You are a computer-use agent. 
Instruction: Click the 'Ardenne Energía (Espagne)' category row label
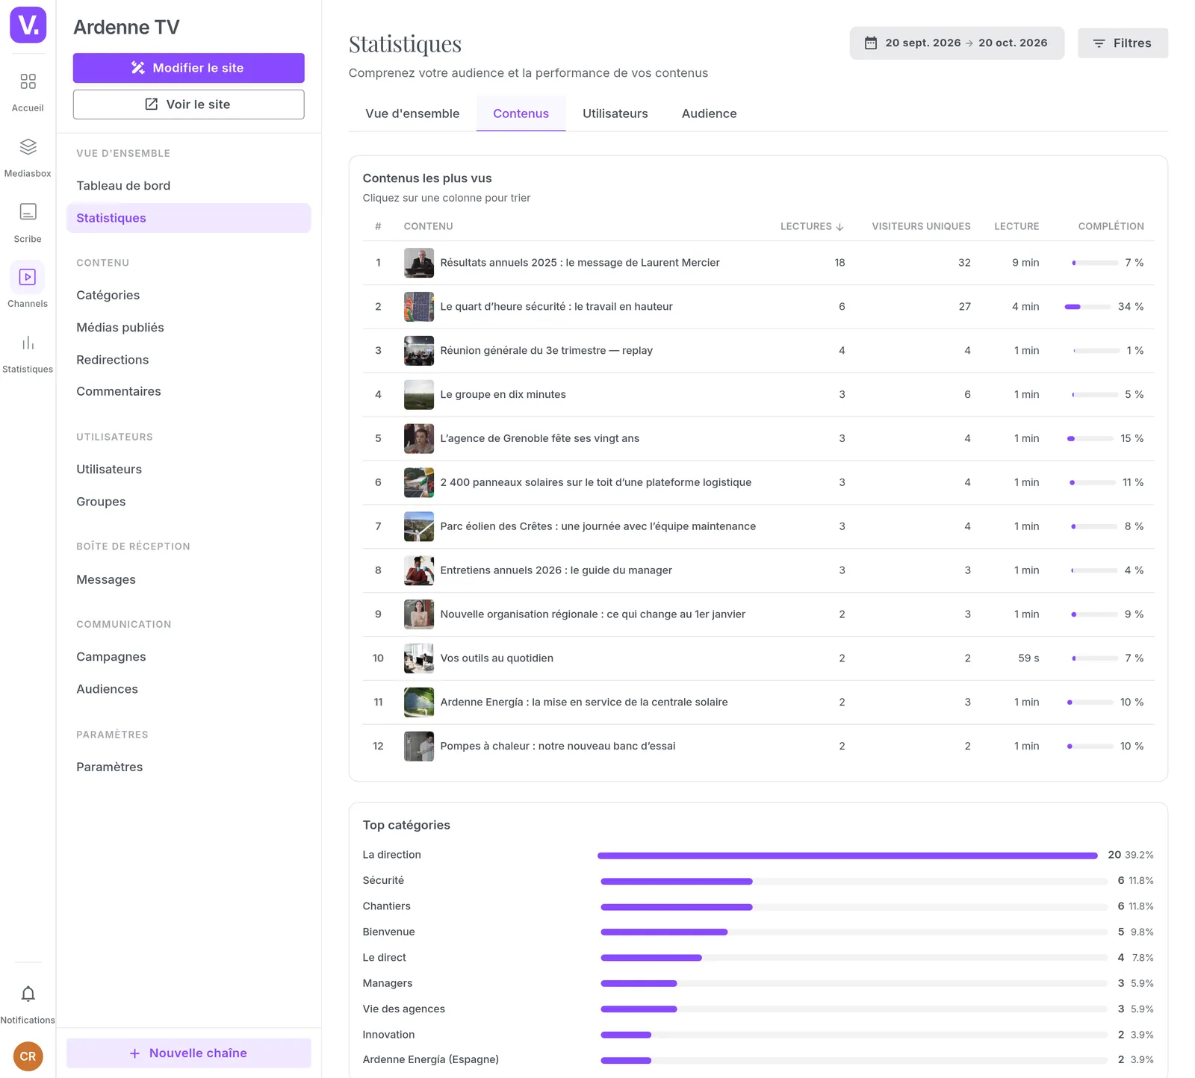[x=431, y=1059]
